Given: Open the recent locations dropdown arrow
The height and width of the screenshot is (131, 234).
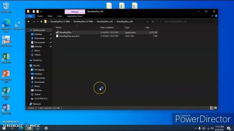Looking at the screenshot, I should coord(38,21).
